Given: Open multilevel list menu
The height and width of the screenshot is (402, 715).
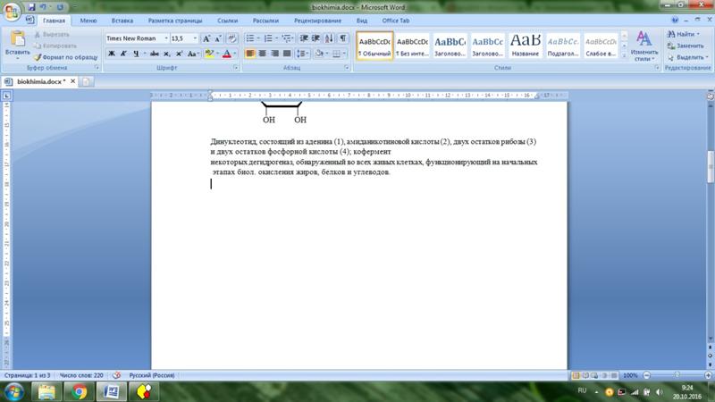Looking at the screenshot, I should (x=286, y=38).
